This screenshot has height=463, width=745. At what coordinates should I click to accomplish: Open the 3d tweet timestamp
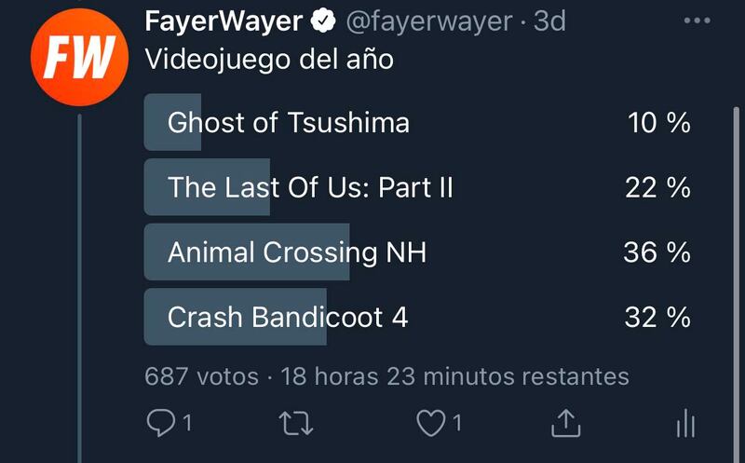point(549,20)
